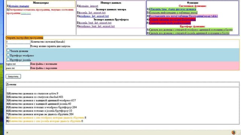
Task: Click system function 5 on red background
Action: tap(170, 23)
